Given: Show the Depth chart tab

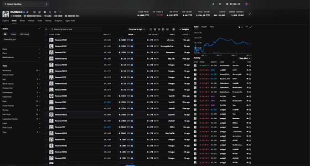Looking at the screenshot, I should [x=204, y=27].
